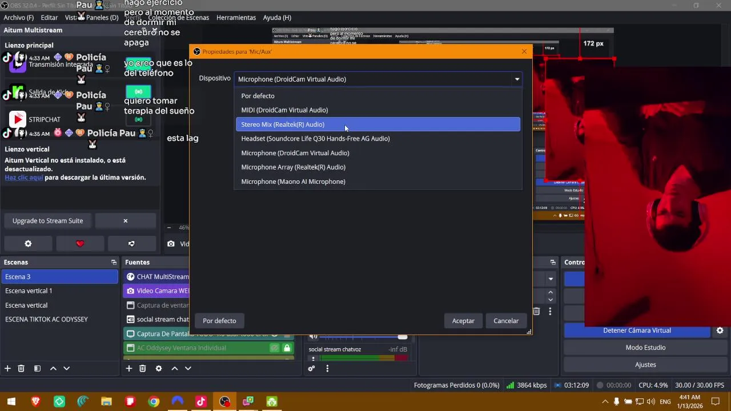Toggle visibility of AC Oddysey Ventana Individual source
The image size is (731, 411).
(275, 348)
